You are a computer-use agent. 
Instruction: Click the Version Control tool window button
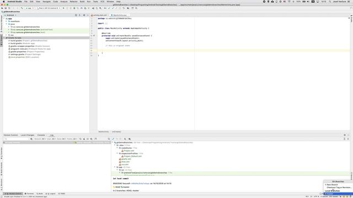13,194
